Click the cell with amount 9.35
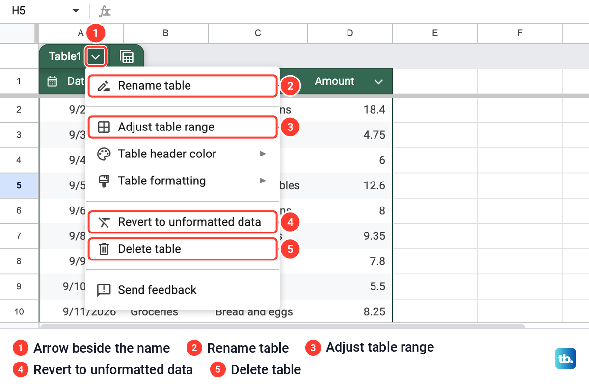The height and width of the screenshot is (389, 589). 350,236
